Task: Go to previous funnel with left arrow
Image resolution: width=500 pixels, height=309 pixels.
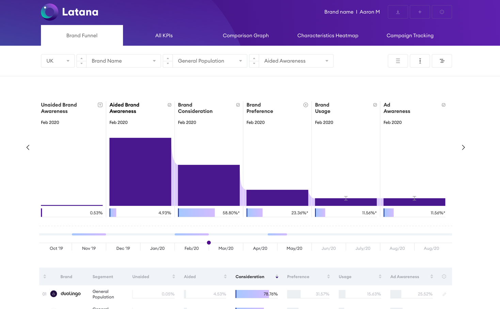Action: 28,147
